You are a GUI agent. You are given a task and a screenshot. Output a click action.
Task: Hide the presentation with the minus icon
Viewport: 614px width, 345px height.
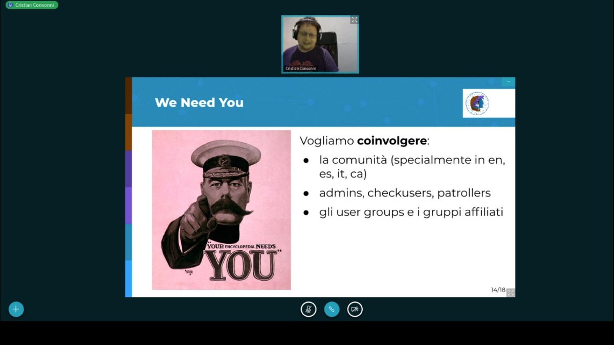coord(509,82)
